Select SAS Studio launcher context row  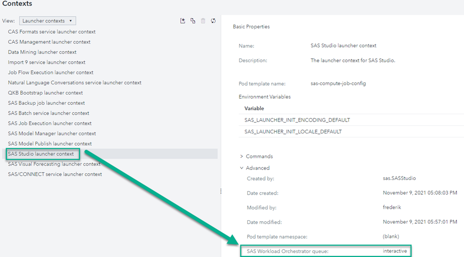[110, 154]
